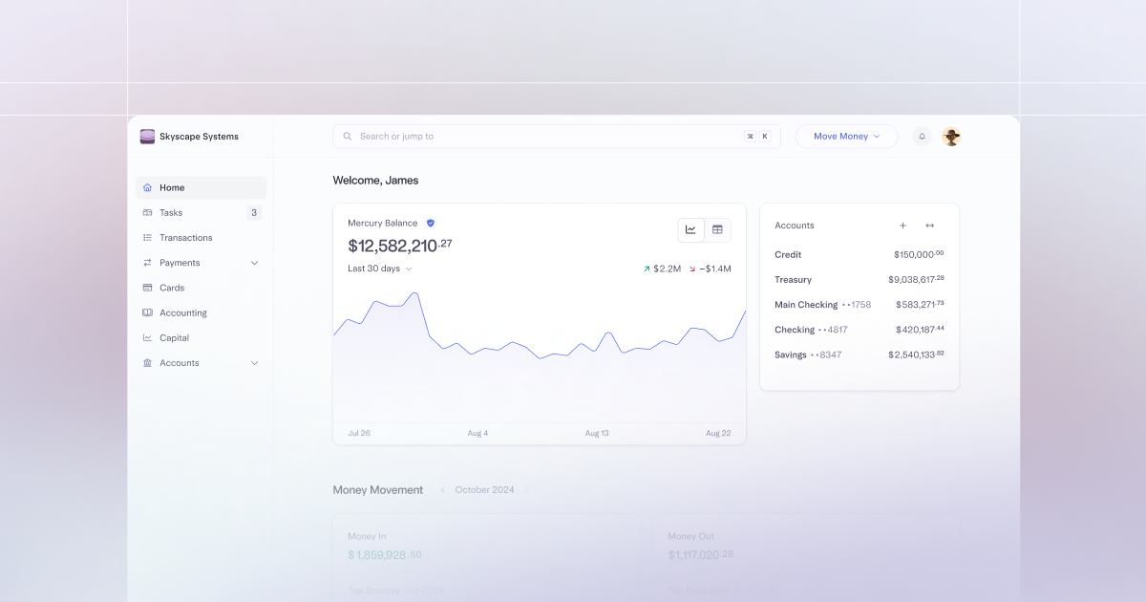Open Accounting in the sidebar
This screenshot has height=602, width=1146.
point(201,312)
